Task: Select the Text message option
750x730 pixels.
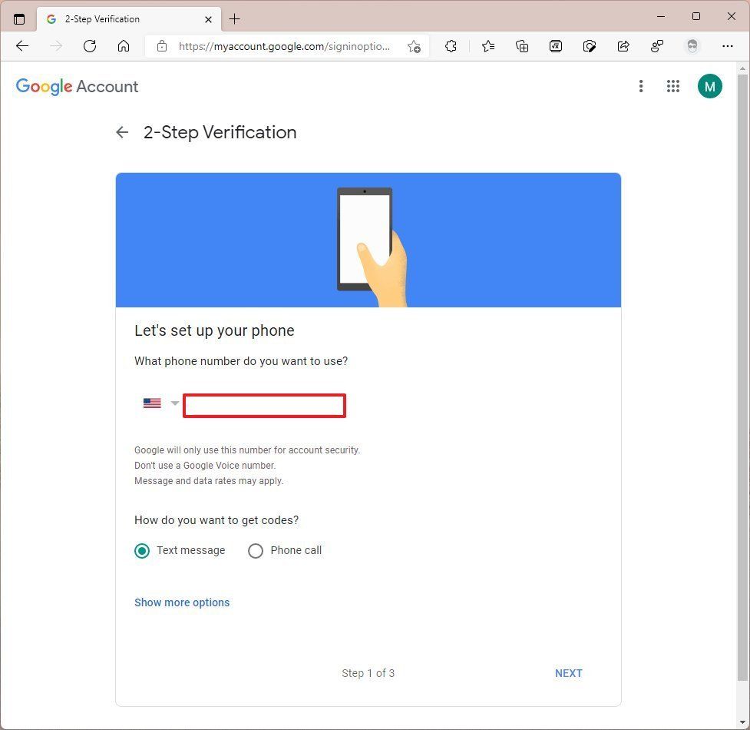Action: pyautogui.click(x=142, y=550)
